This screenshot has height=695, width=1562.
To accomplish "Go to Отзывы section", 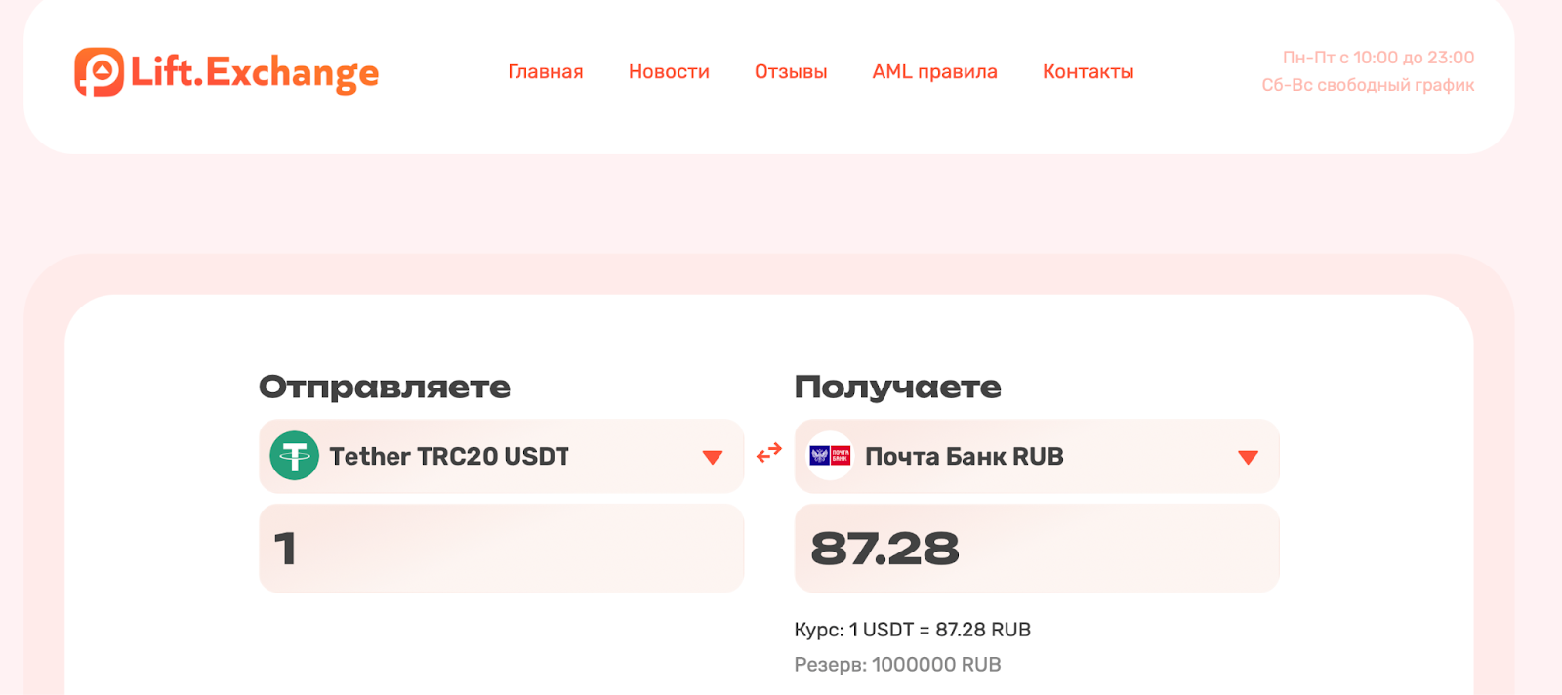I will pyautogui.click(x=791, y=71).
